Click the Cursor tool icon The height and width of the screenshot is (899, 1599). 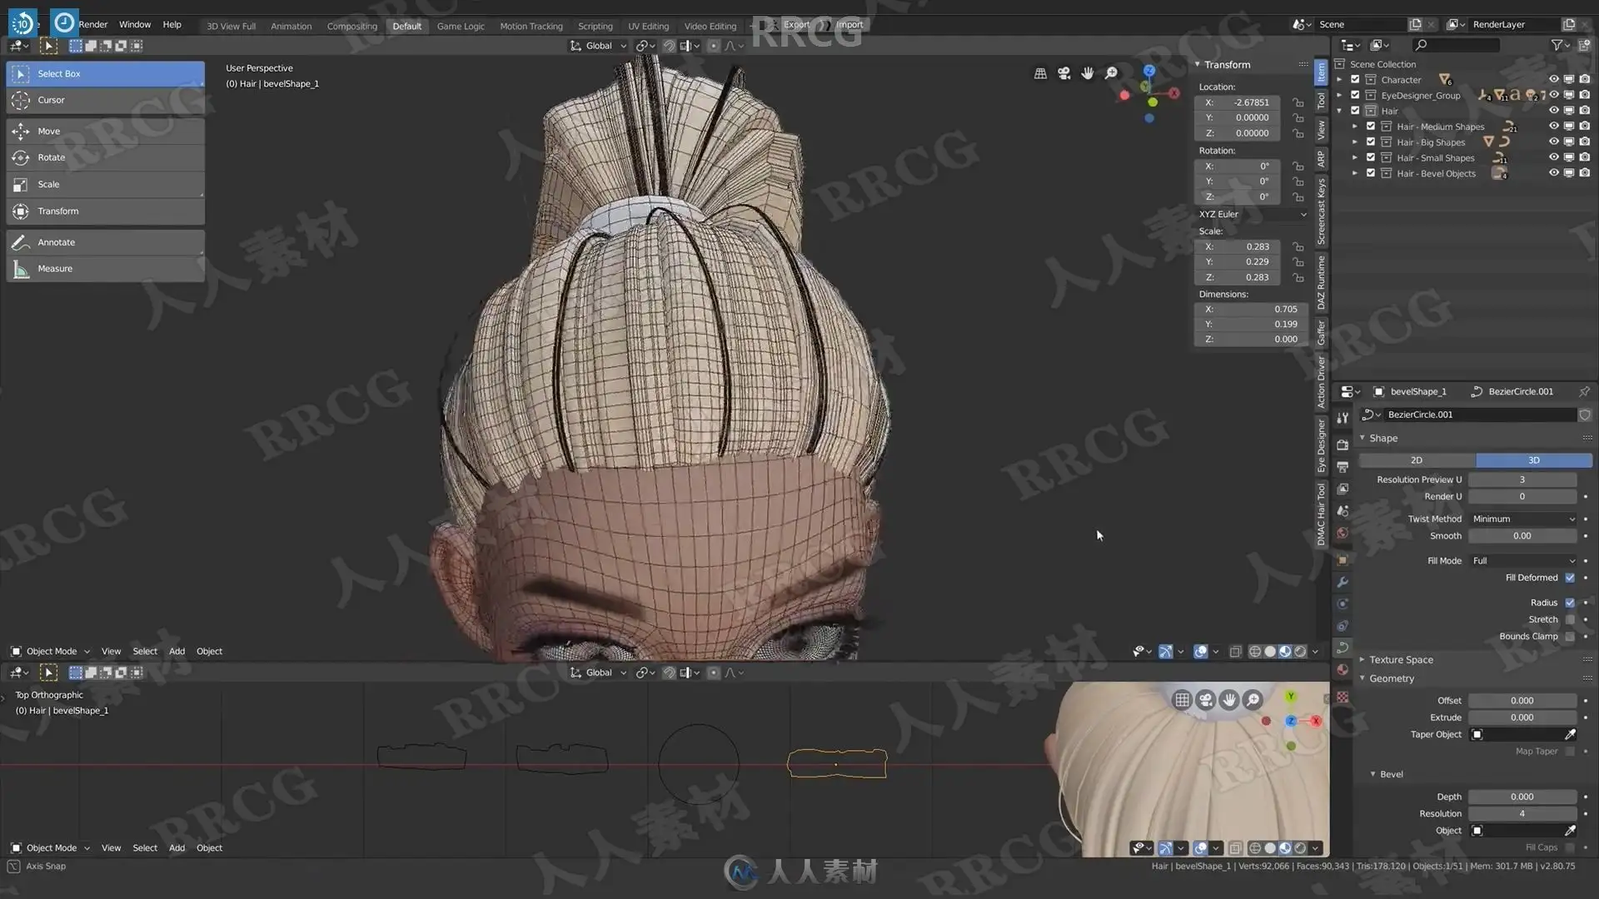21,100
